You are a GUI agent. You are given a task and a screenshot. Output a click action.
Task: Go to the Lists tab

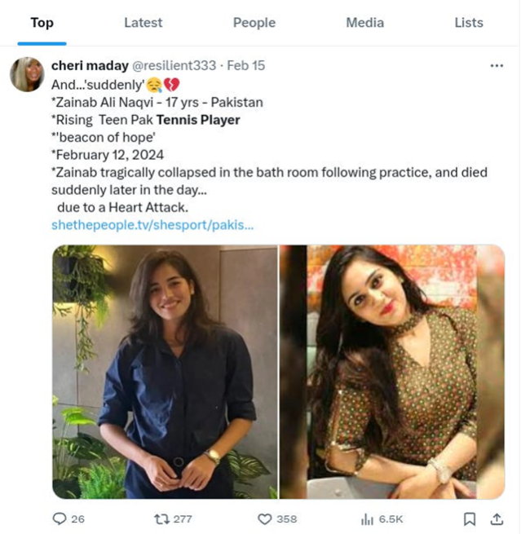pos(468,23)
